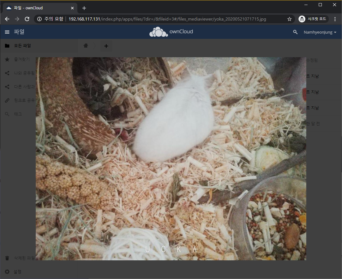Open a new browser tab
The height and width of the screenshot is (279, 342).
click(x=84, y=8)
